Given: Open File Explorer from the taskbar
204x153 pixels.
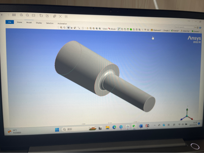Looking at the screenshot, I should [x=107, y=128].
